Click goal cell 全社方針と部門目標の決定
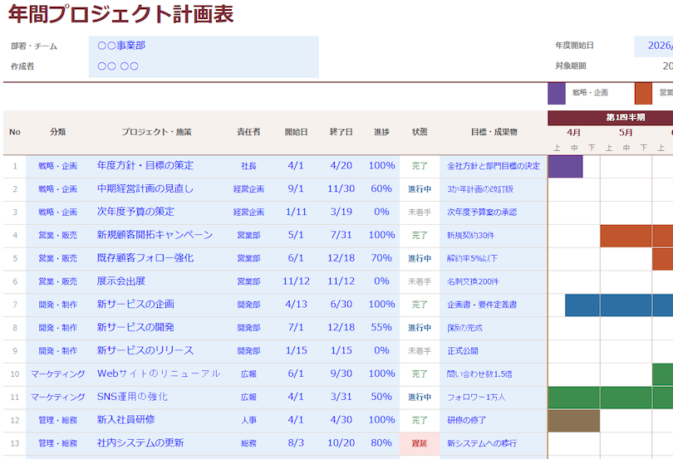This screenshot has height=459, width=673. point(494,166)
